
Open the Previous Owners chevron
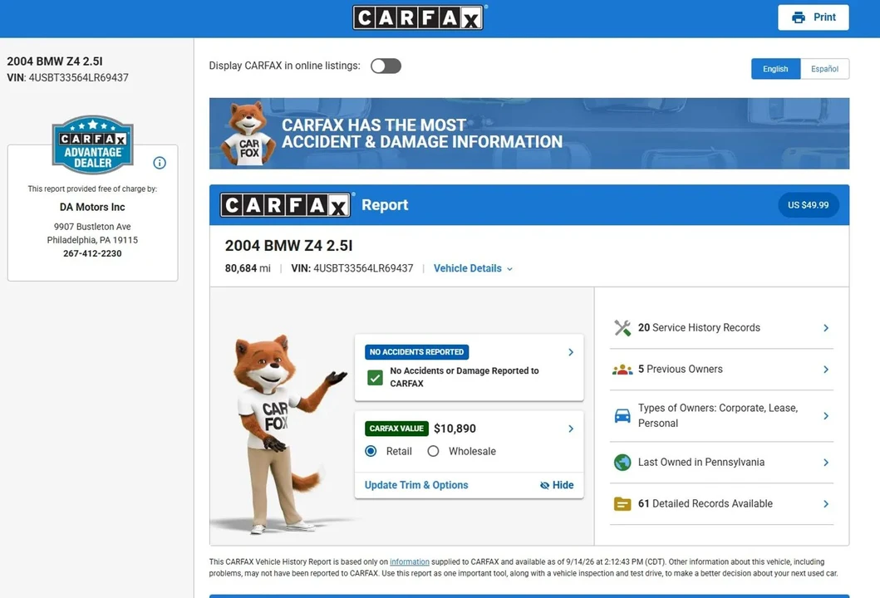(x=825, y=369)
